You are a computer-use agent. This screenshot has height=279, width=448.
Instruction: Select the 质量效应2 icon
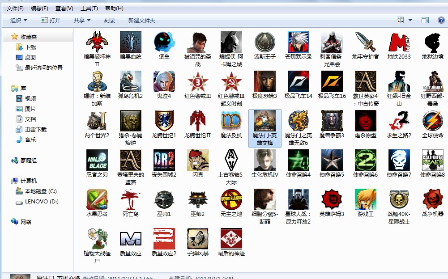[164, 239]
